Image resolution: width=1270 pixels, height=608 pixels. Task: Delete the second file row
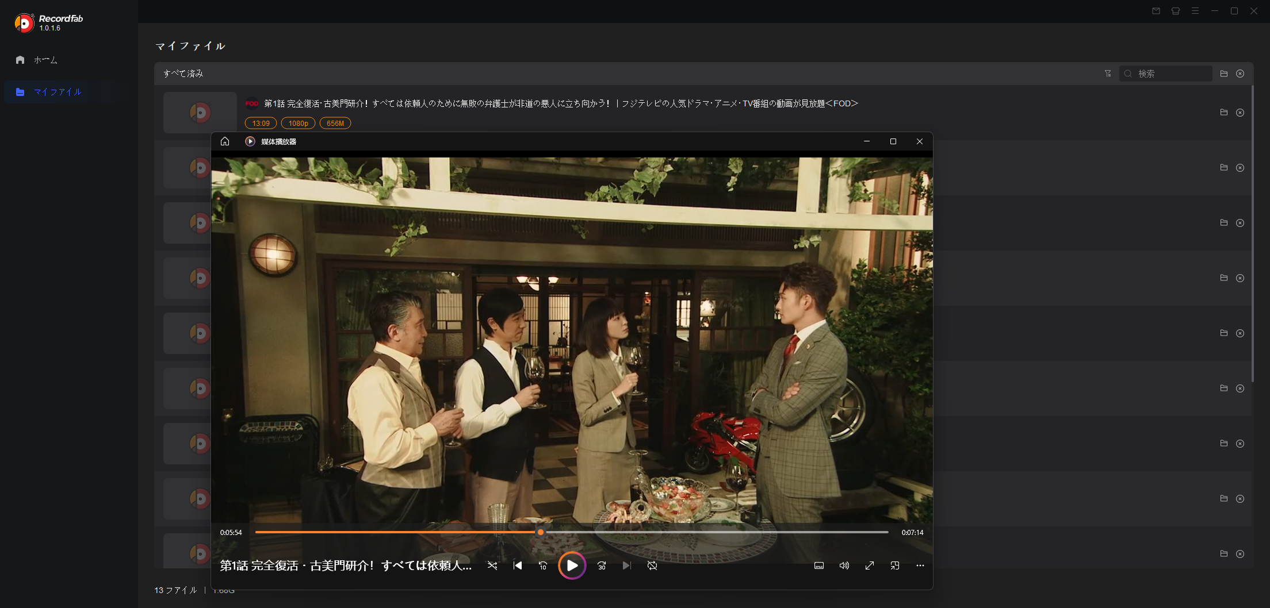1240,168
